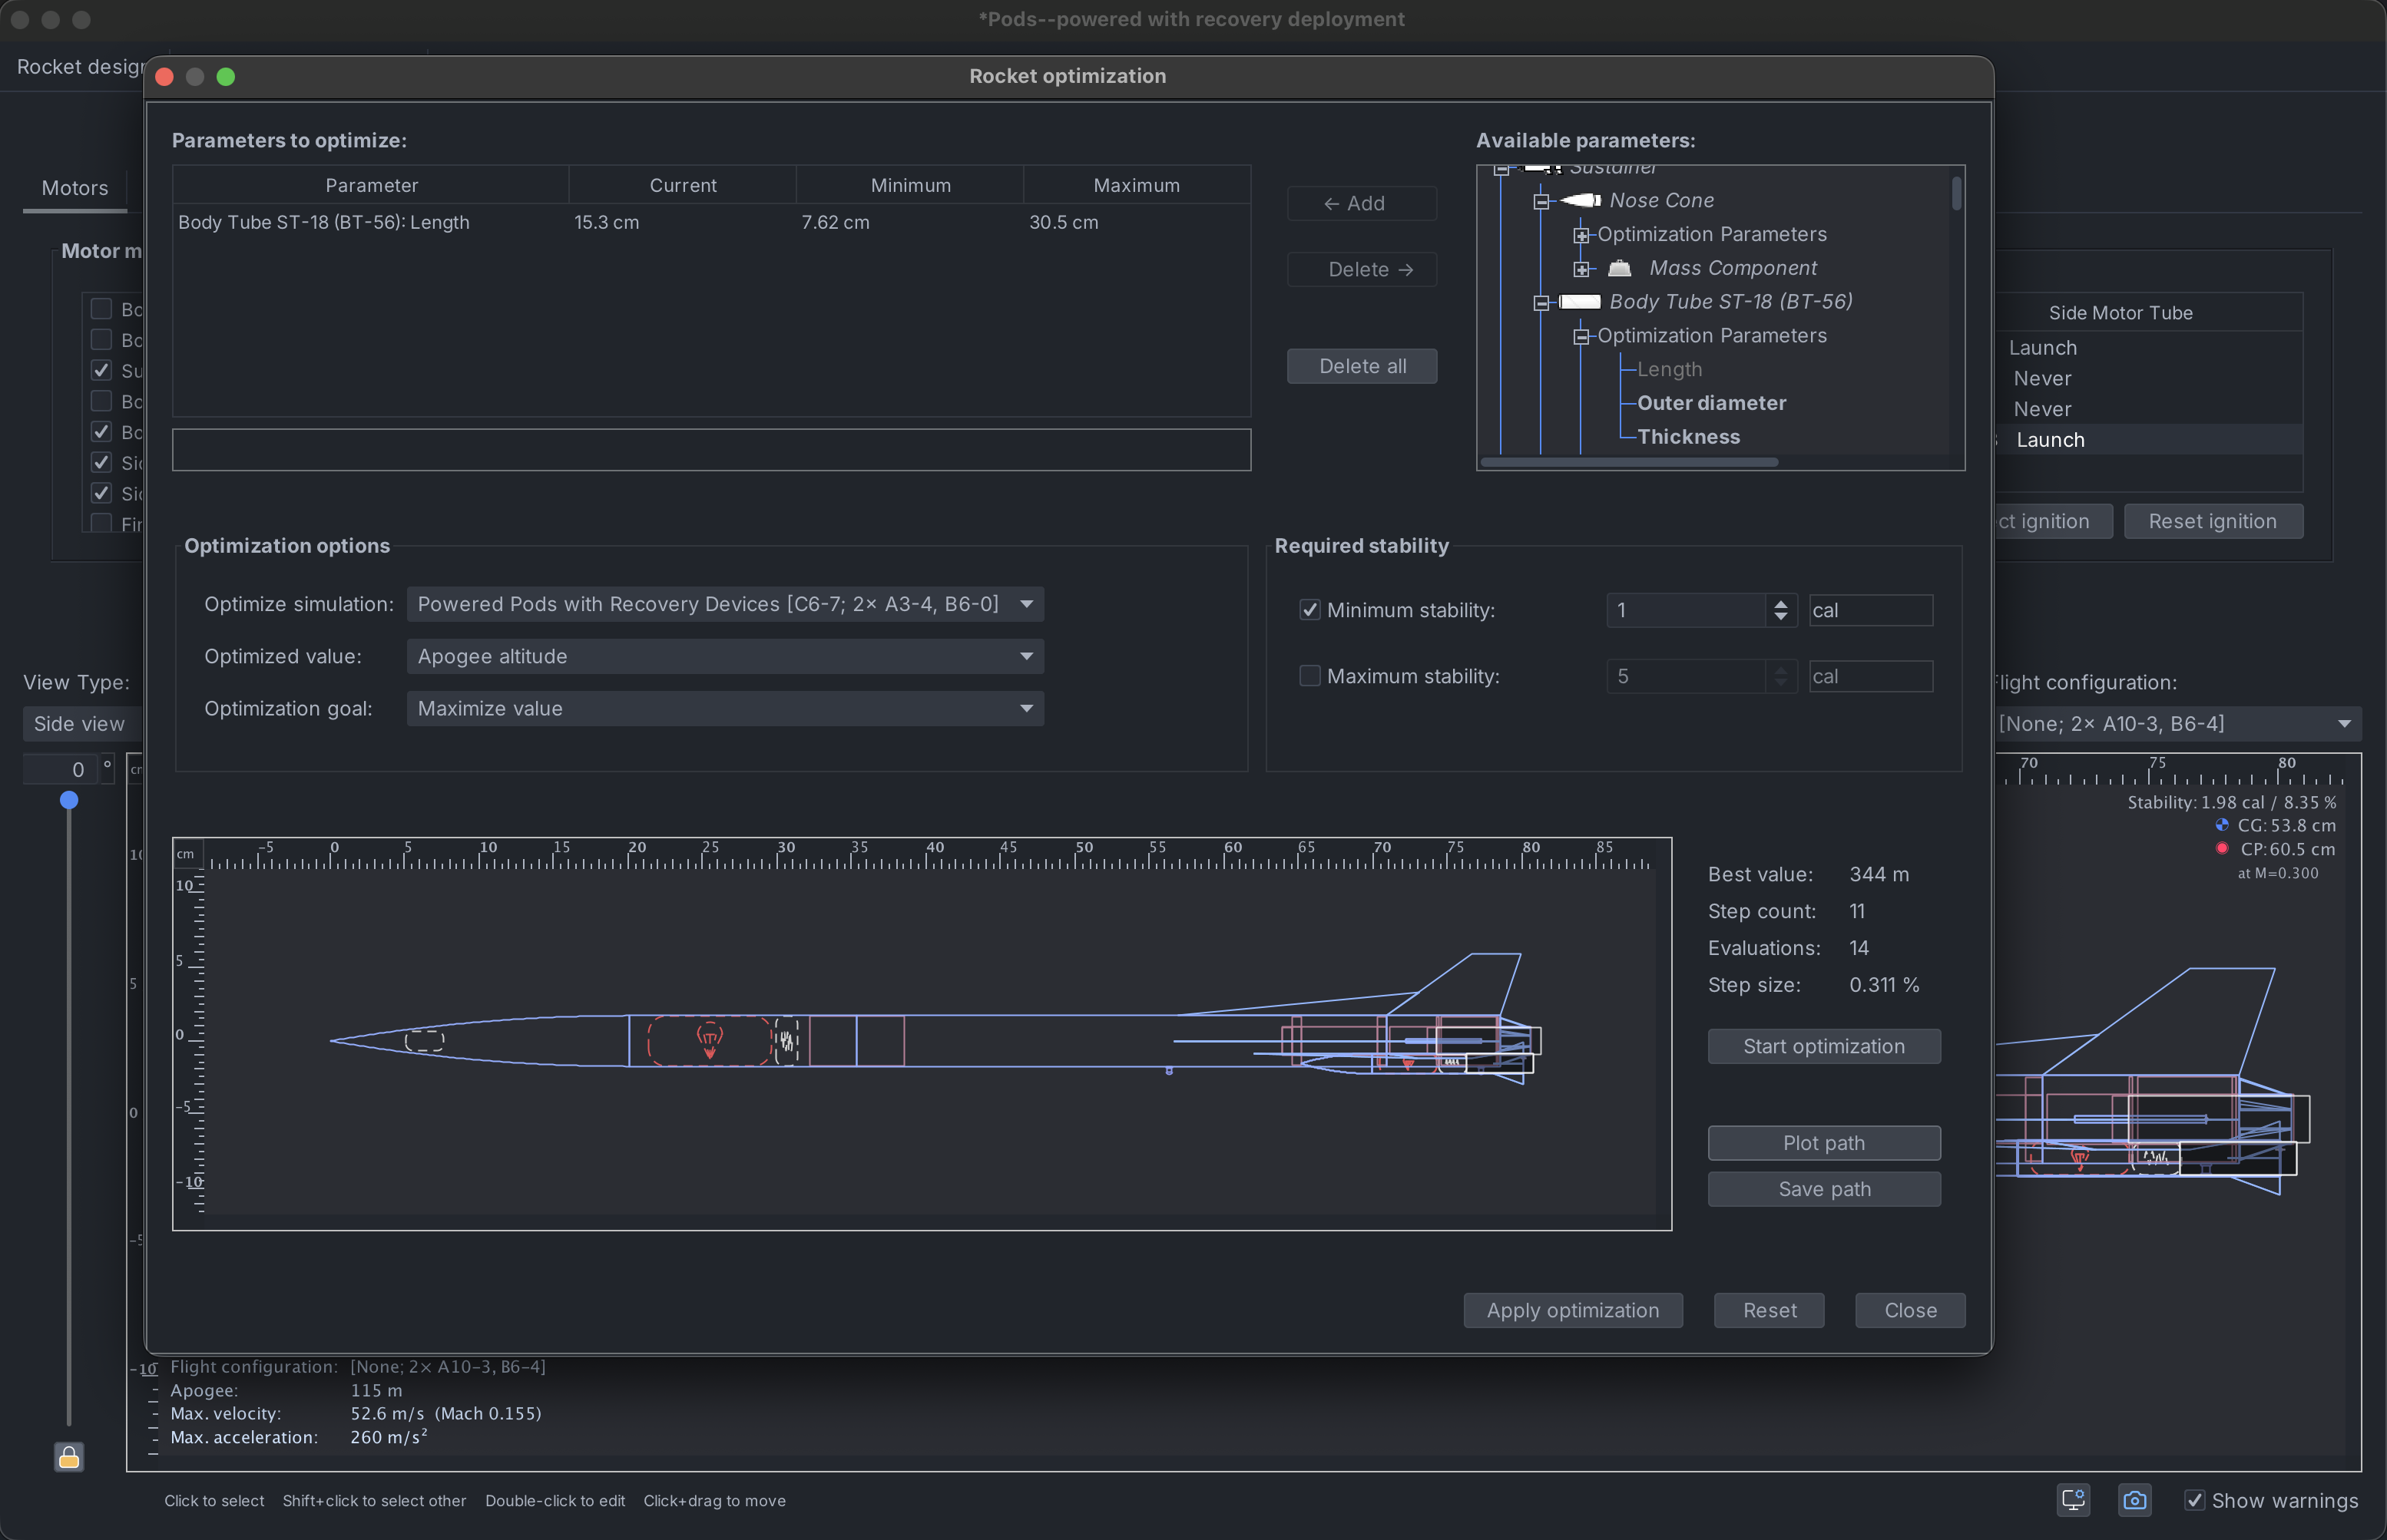Collapse the Body Tube Optimization Parameters node
This screenshot has width=2387, height=1540.
click(x=1581, y=336)
